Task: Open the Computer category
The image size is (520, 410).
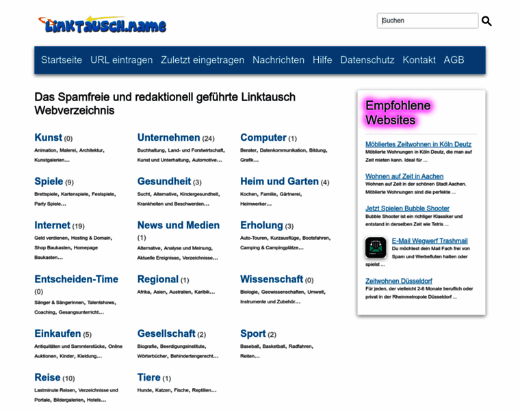Action: pos(263,137)
